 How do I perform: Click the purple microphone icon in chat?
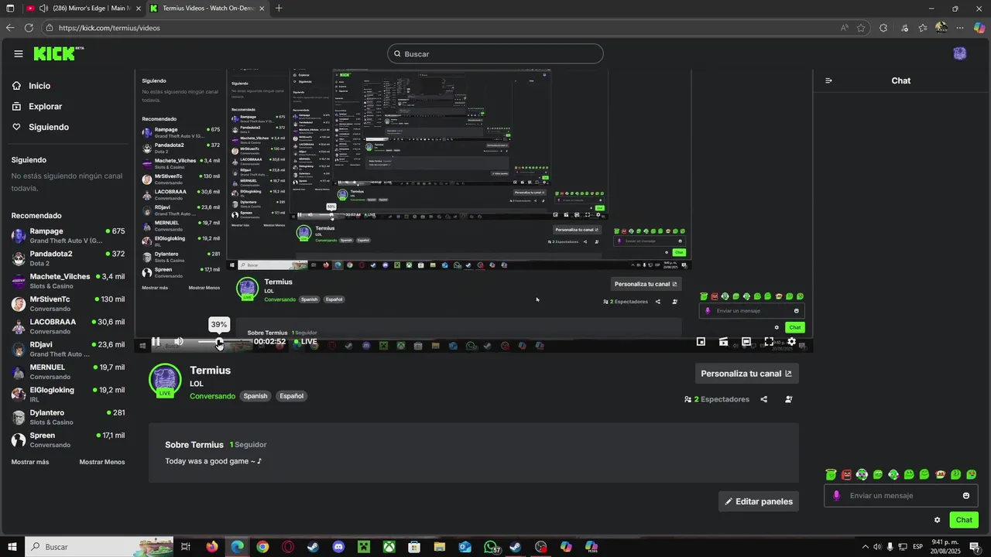[x=836, y=496]
